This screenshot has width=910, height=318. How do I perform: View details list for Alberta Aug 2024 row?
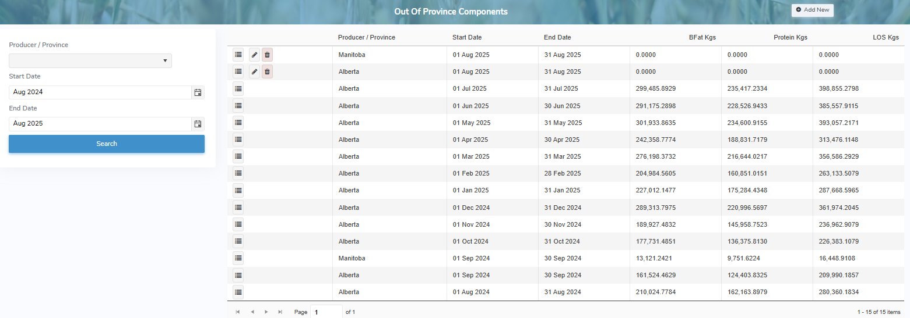click(x=238, y=292)
